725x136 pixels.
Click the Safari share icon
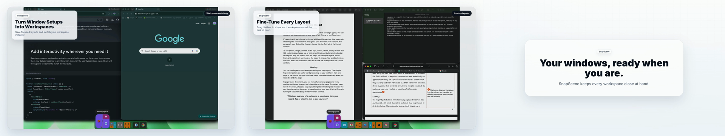pyautogui.click(x=449, y=66)
